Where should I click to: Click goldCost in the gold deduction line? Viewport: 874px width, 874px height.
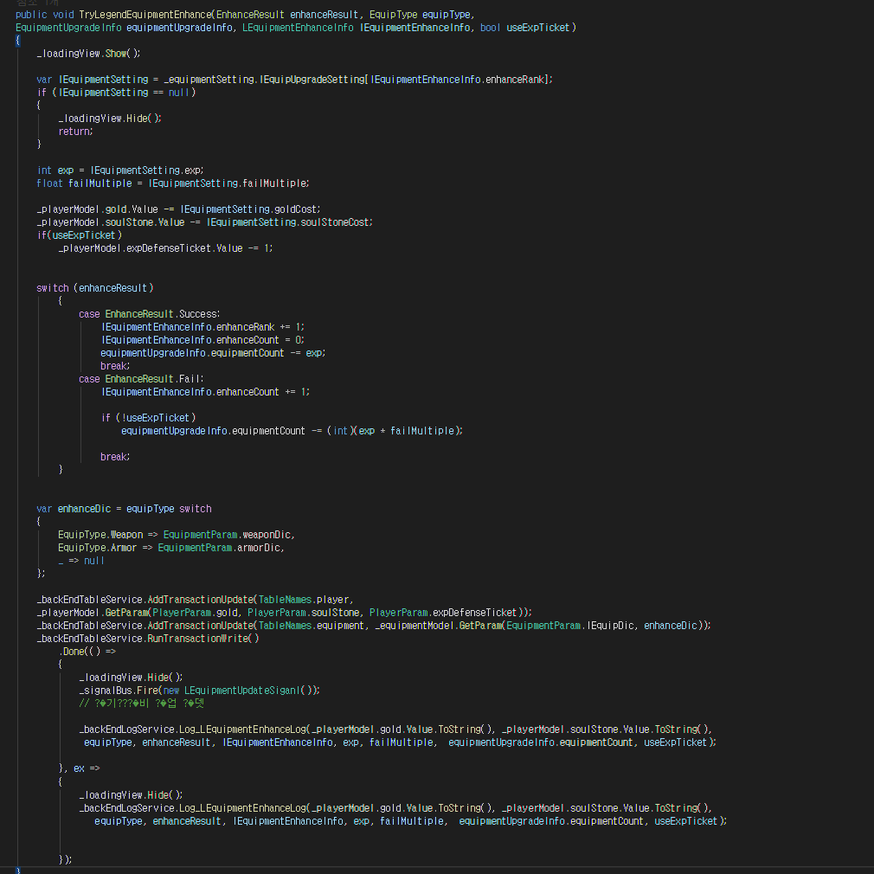[x=293, y=209]
